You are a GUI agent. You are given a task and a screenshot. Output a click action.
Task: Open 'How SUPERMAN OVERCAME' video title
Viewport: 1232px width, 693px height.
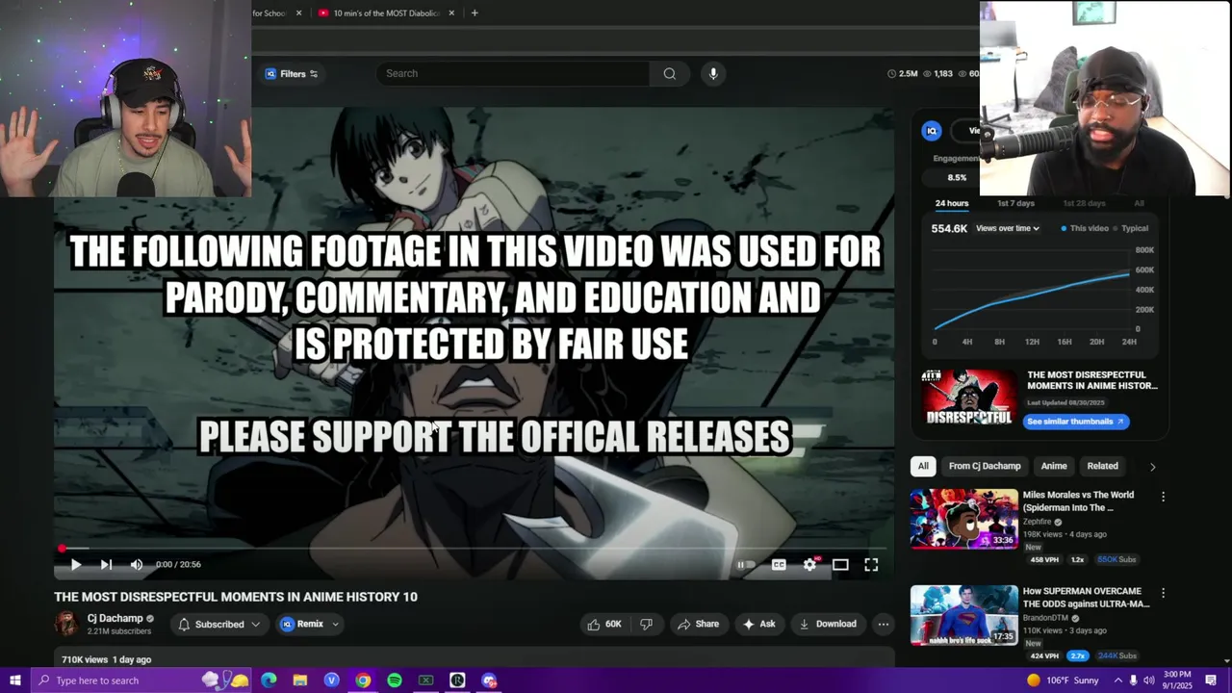click(1087, 597)
